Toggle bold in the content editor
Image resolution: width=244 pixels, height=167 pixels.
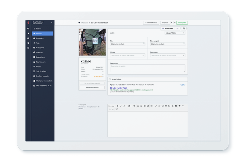117,106
